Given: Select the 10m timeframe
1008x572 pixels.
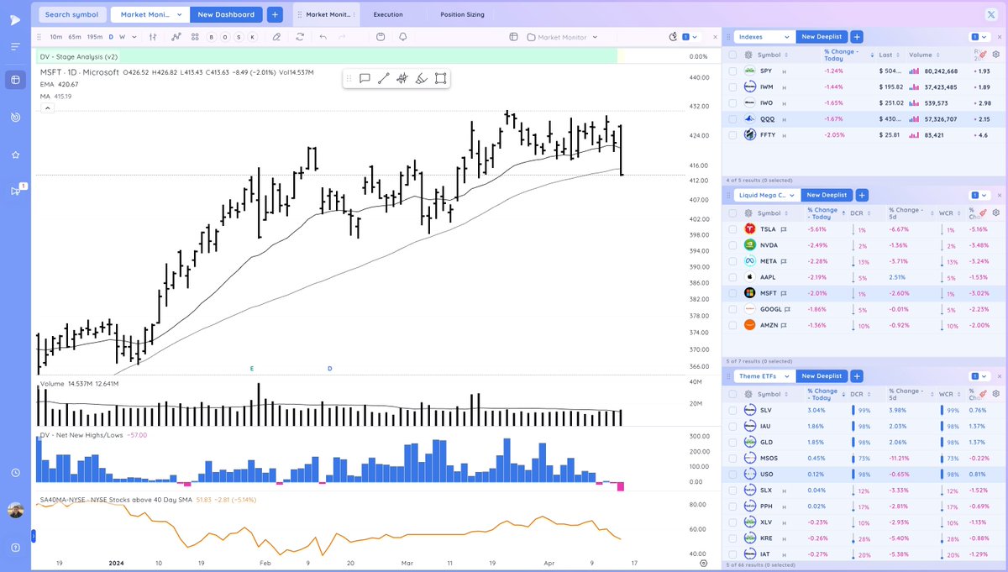Looking at the screenshot, I should click(x=55, y=37).
